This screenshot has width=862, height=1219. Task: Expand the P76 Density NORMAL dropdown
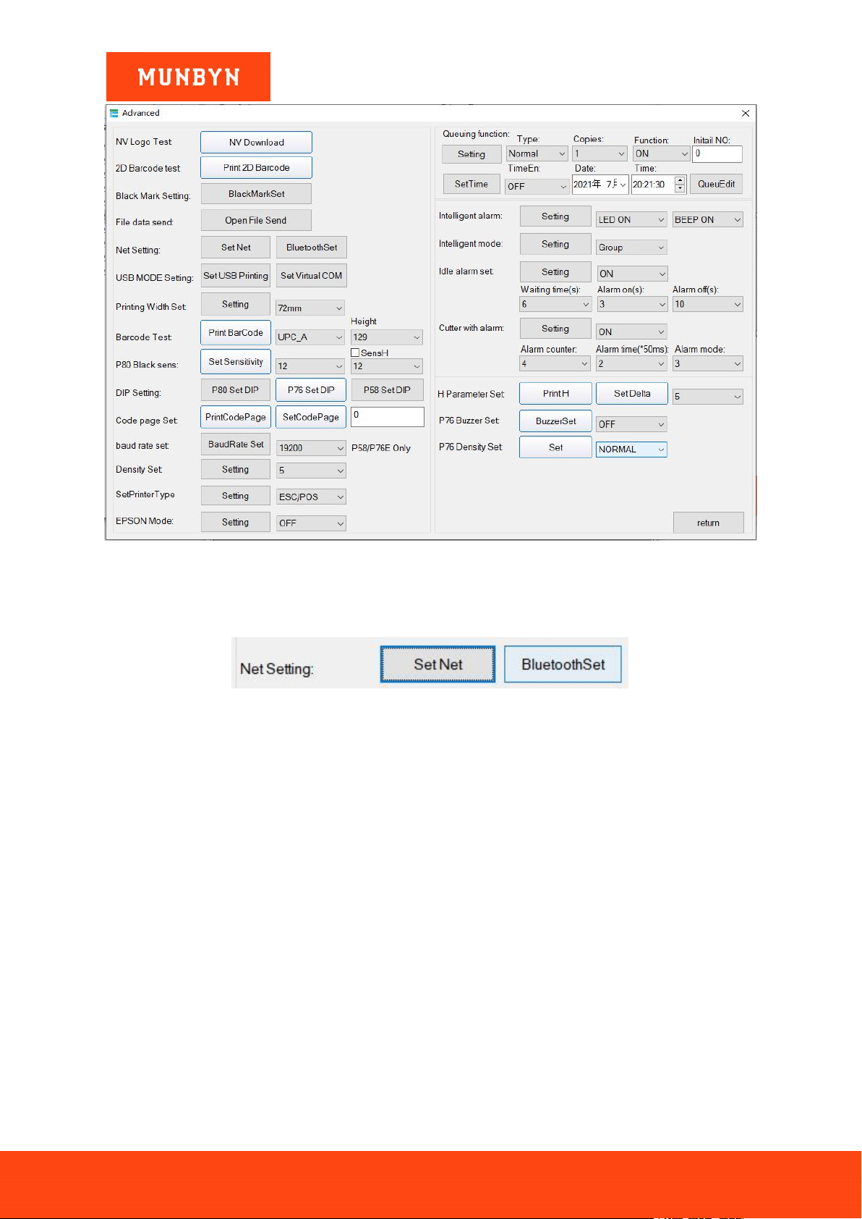click(631, 450)
